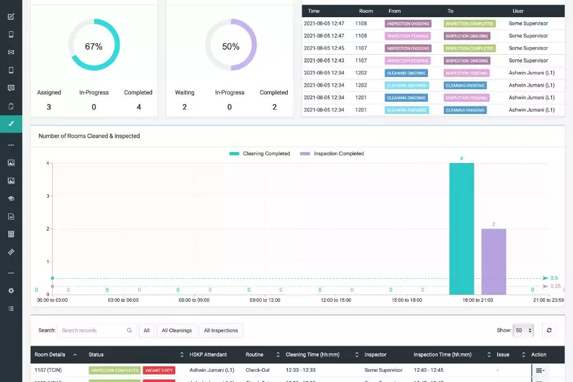This screenshot has width=573, height=382.
Task: Click the Search records input field
Action: (x=92, y=330)
